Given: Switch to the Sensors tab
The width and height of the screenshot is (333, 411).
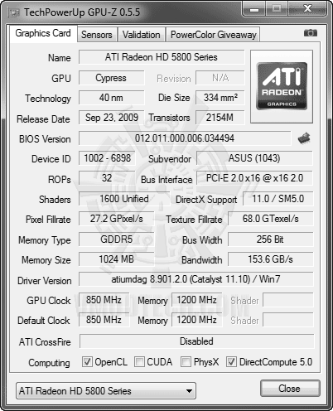Looking at the screenshot, I should coord(97,35).
